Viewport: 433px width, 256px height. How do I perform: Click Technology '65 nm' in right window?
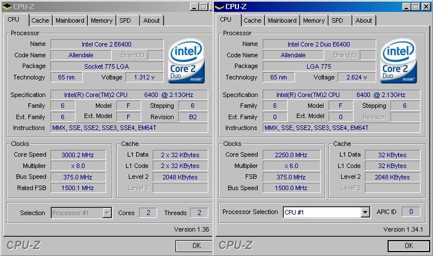pyautogui.click(x=279, y=77)
